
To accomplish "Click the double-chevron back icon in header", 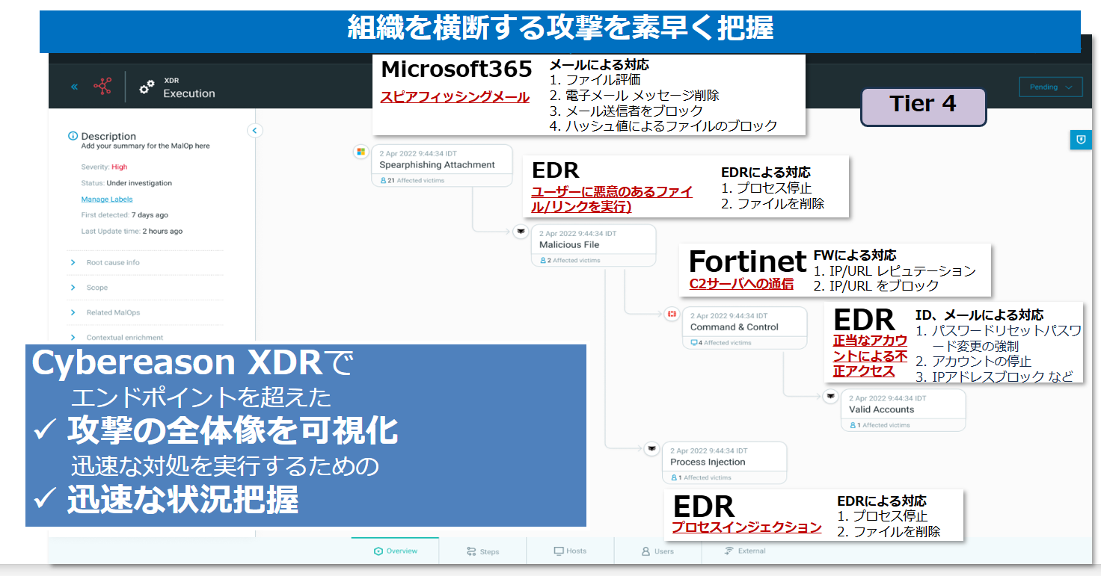I will 74,87.
